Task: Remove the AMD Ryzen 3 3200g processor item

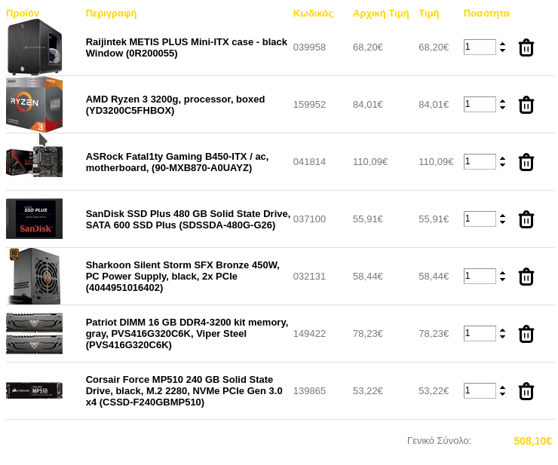Action: point(526,105)
